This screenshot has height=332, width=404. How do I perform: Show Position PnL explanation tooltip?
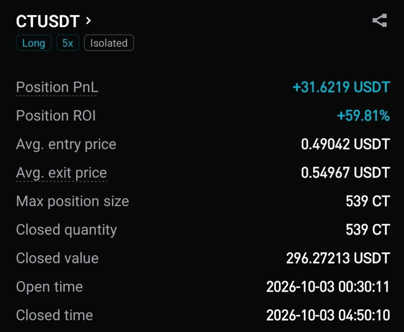[57, 87]
